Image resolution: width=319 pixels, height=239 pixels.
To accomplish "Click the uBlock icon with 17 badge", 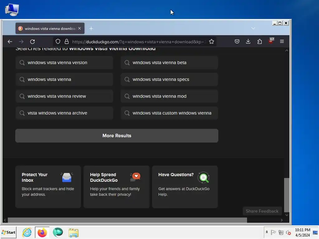I will 271,41.
